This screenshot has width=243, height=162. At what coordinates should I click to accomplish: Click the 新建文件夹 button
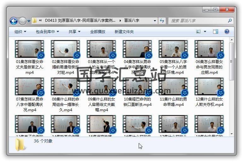(x=124, y=32)
